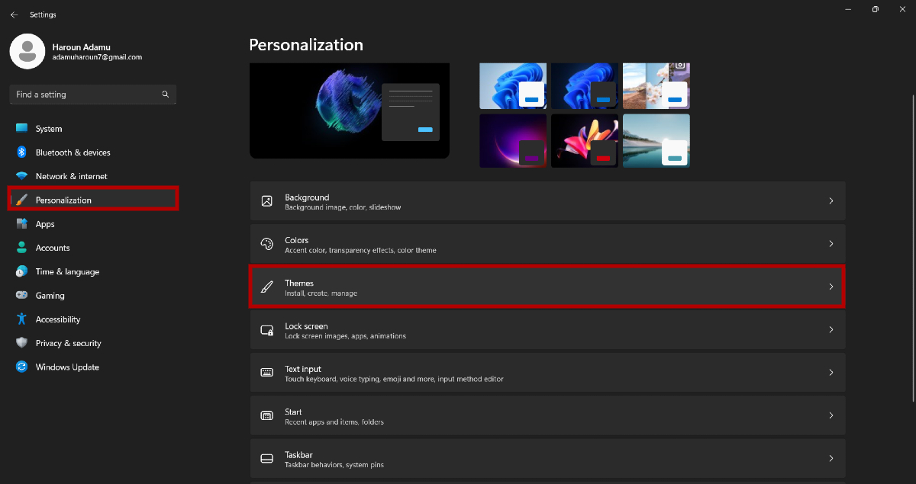
Task: Click Accent color, transparency effects description
Action: click(x=360, y=251)
